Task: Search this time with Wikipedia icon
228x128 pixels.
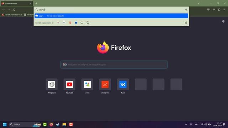Action: [x=64, y=23]
